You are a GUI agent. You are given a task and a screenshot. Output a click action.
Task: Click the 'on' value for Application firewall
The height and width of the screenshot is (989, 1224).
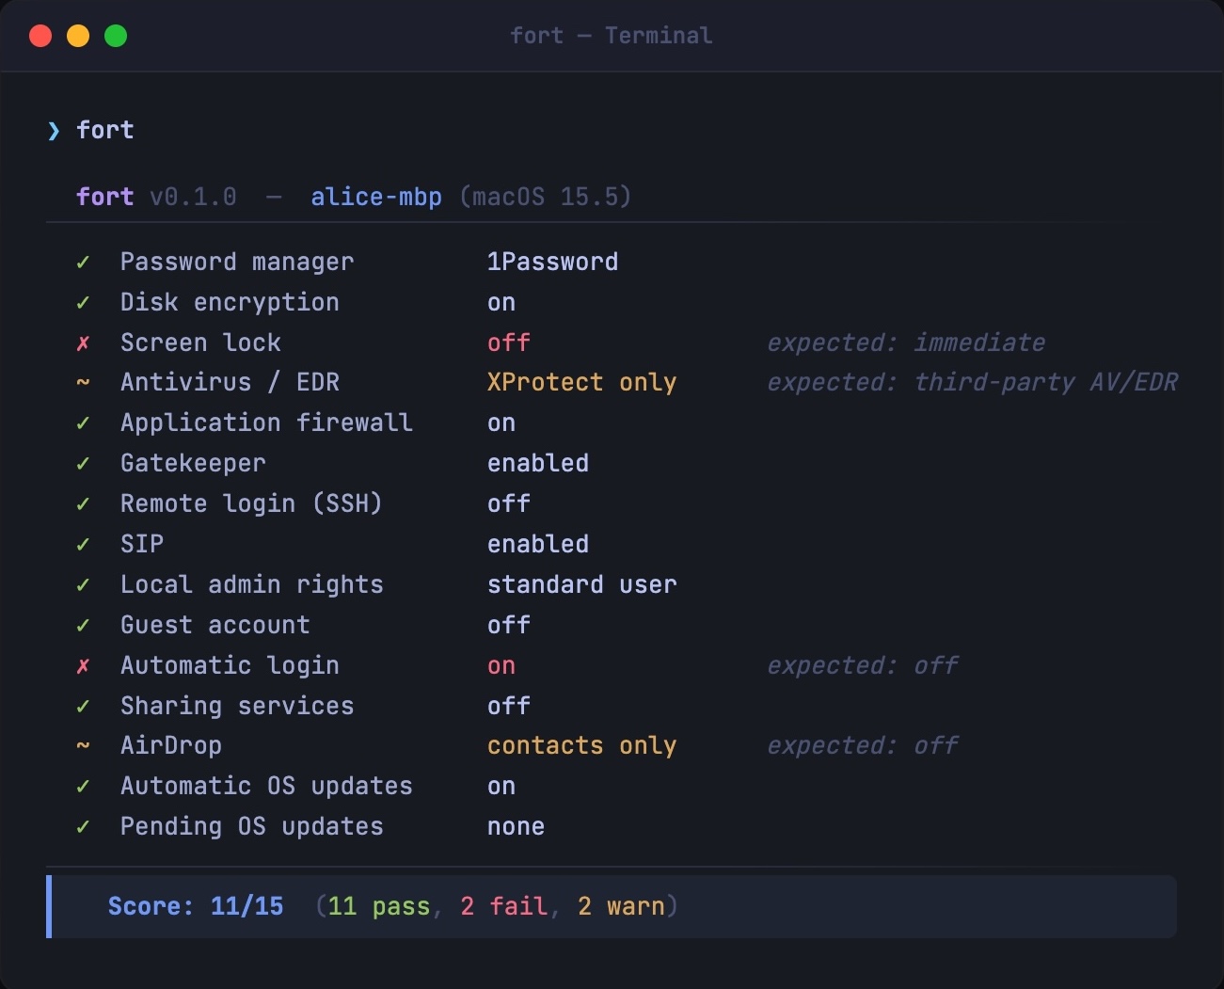coord(501,423)
